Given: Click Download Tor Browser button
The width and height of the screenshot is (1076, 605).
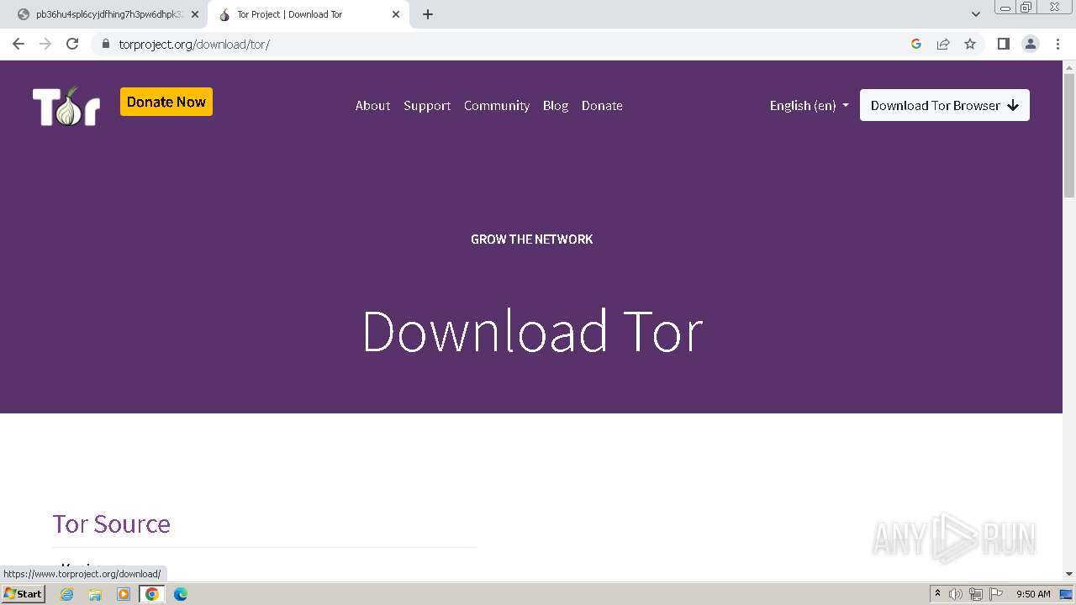Looking at the screenshot, I should [x=945, y=105].
